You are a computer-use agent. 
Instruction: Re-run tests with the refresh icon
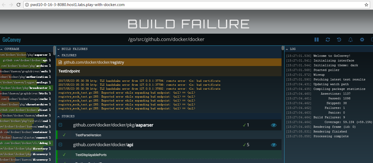click(x=328, y=40)
